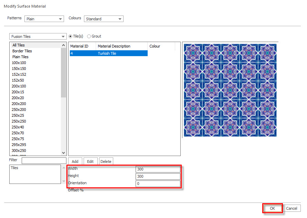Select All Tiles in the category list
Image resolution: width=307 pixels, height=218 pixels.
point(19,45)
